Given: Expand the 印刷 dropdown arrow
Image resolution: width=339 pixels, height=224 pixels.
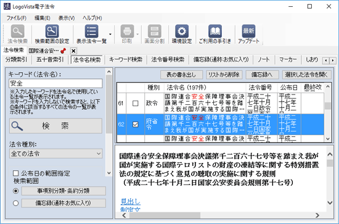Looking at the screenshot, I should click(137, 34).
